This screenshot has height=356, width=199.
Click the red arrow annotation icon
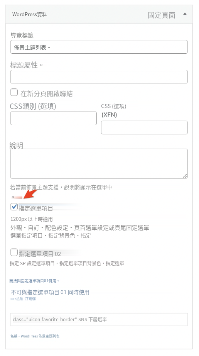tap(30, 194)
